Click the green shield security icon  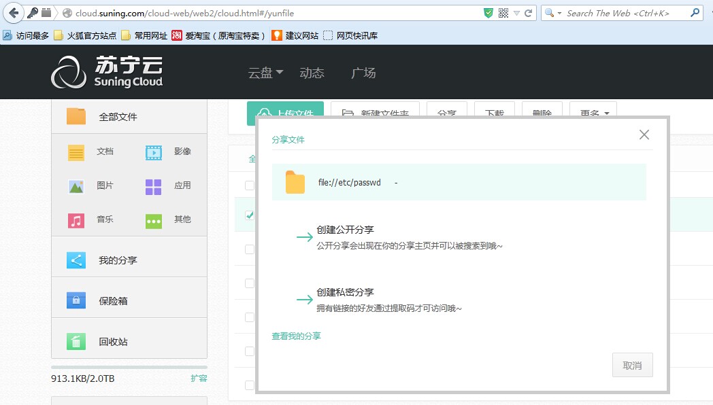coord(488,13)
